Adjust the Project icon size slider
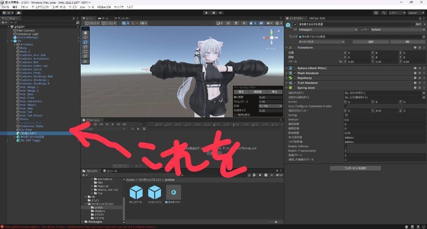This screenshot has width=427, height=229. 275,222
